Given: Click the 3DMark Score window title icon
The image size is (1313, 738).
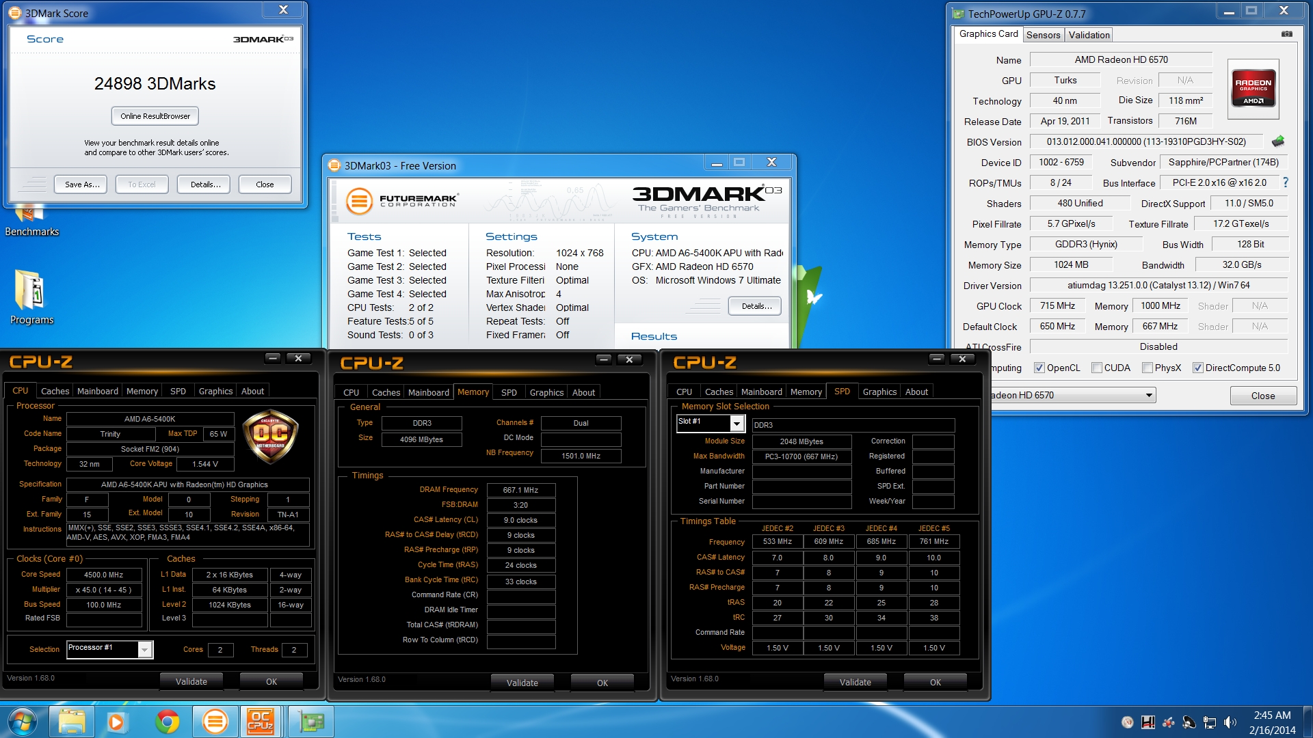Looking at the screenshot, I should [x=15, y=13].
